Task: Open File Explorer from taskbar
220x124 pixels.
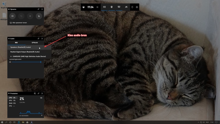Action: click(23, 122)
